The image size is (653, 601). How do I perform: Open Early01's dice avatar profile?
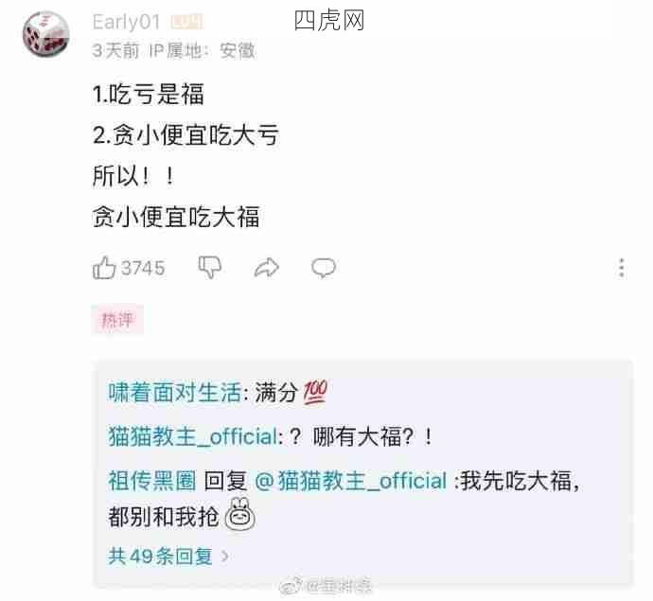pyautogui.click(x=45, y=34)
